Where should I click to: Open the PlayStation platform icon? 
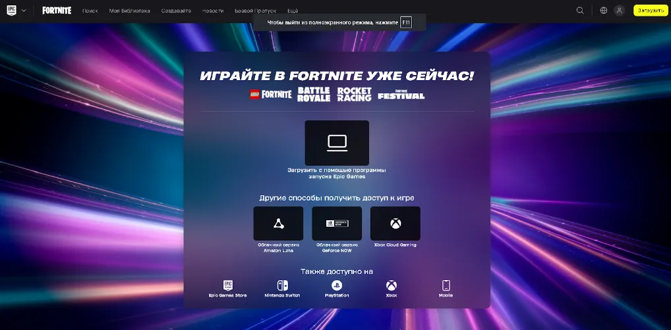[x=337, y=285]
